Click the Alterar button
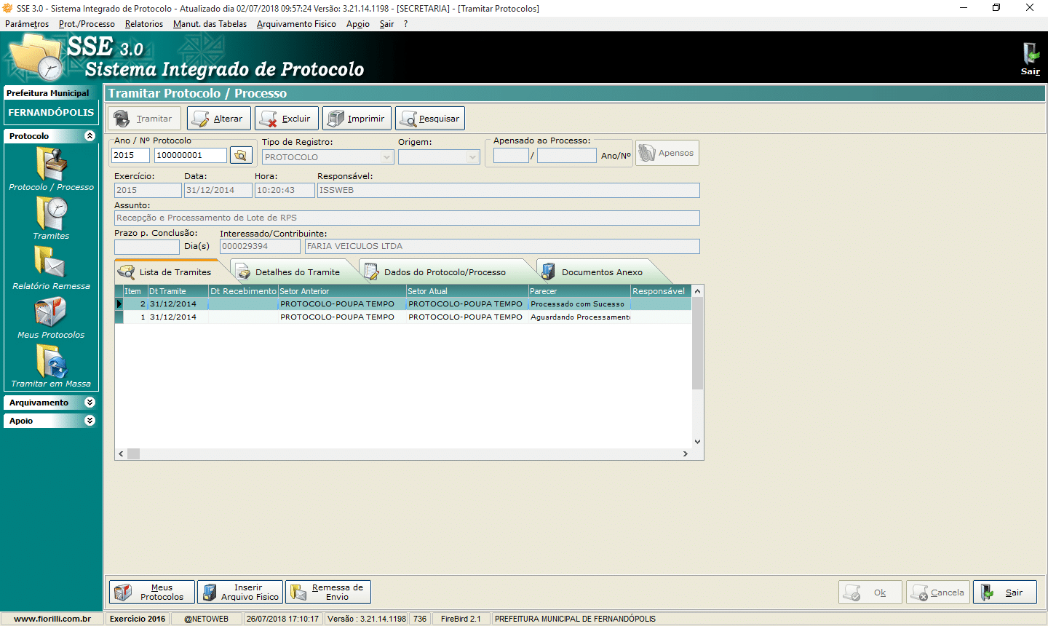Viewport: 1048px width, 626px height. (x=219, y=119)
